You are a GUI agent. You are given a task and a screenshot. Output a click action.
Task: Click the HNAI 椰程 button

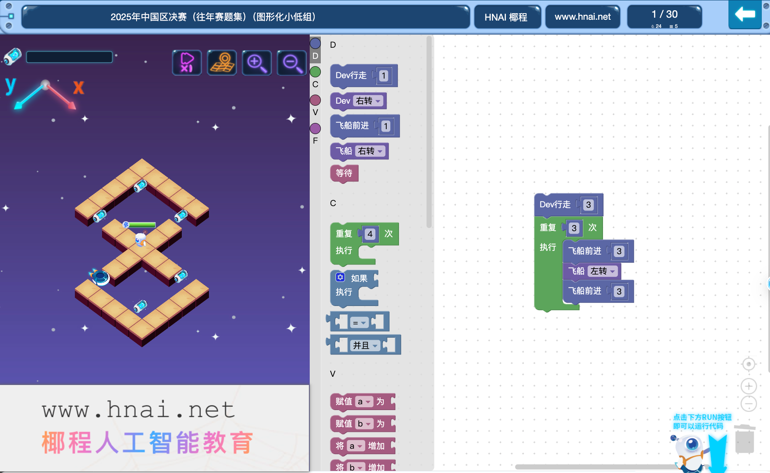click(507, 17)
